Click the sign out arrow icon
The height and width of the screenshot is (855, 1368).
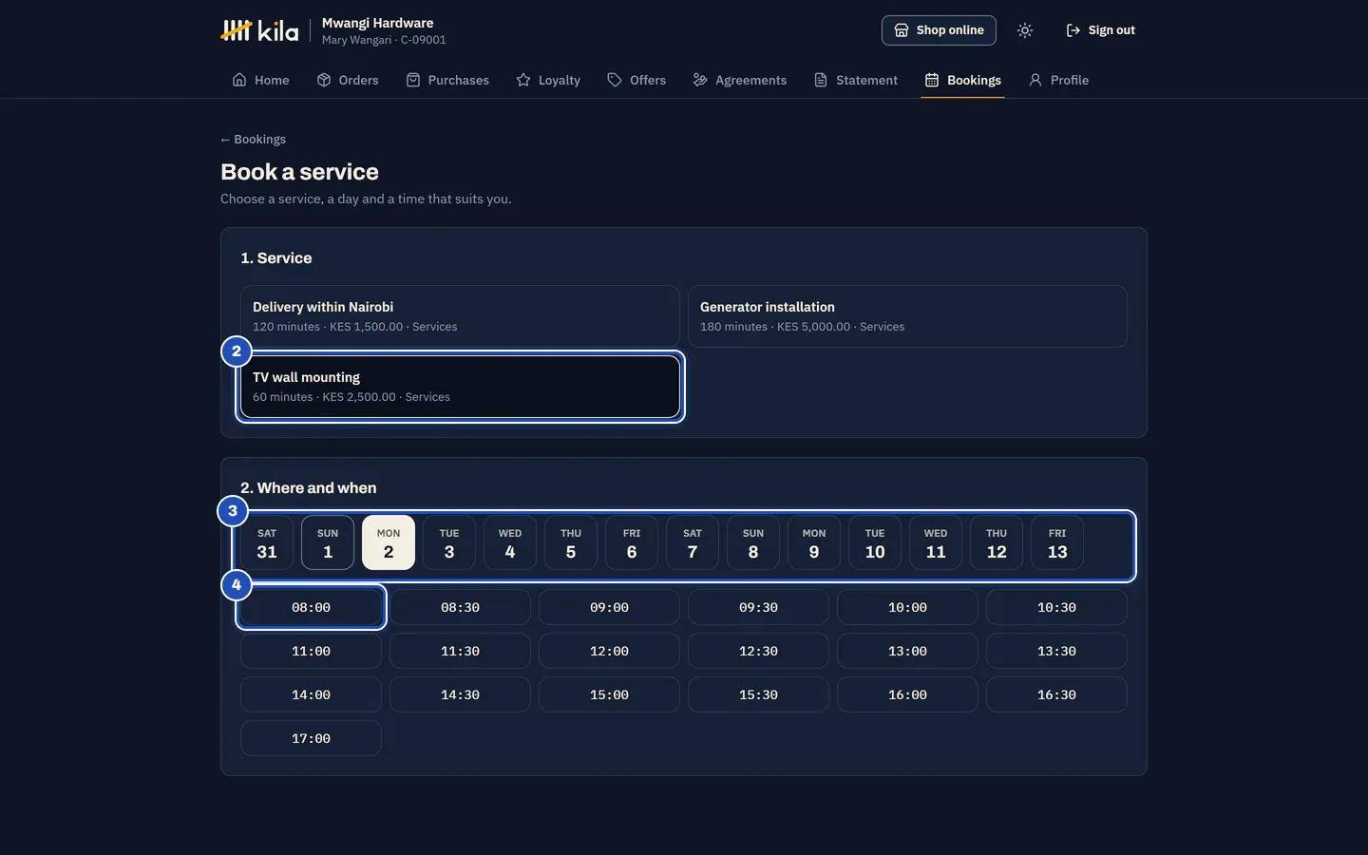[x=1073, y=30]
